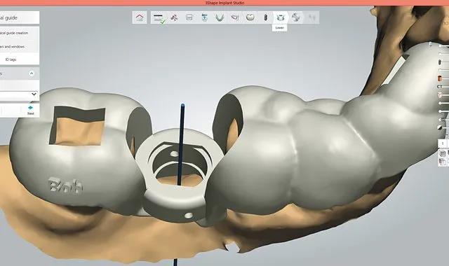The image size is (449, 266).
Task: Open the scan alignment step icon
Action: (x=174, y=17)
